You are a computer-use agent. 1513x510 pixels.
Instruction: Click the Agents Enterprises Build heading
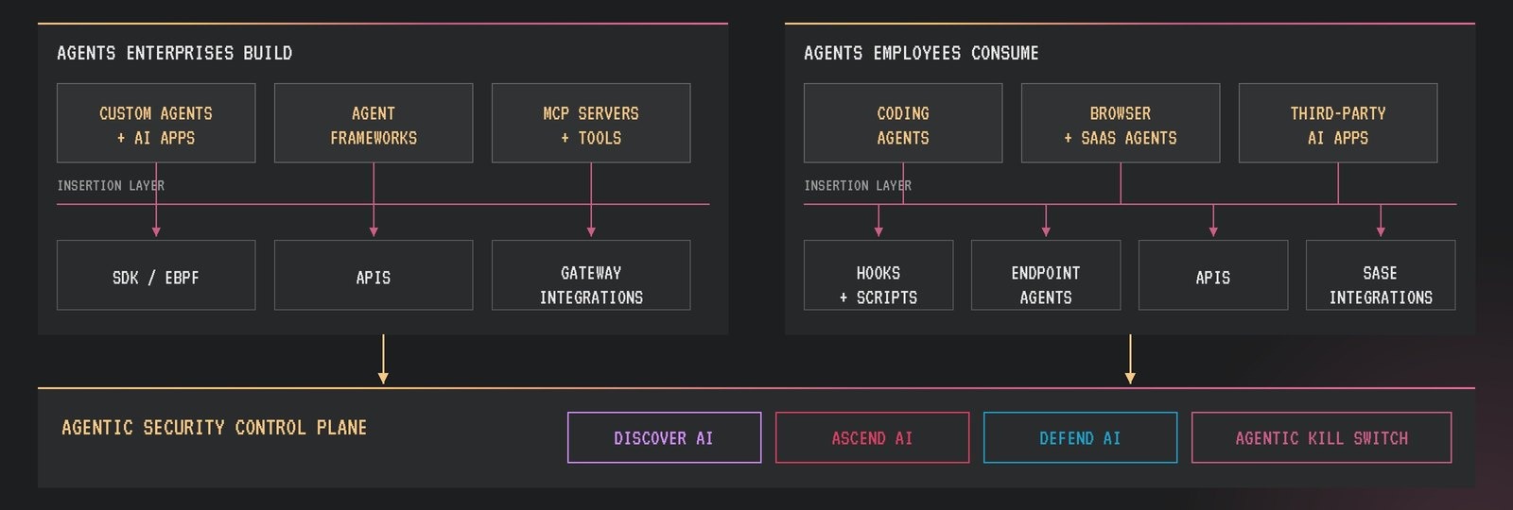point(175,53)
